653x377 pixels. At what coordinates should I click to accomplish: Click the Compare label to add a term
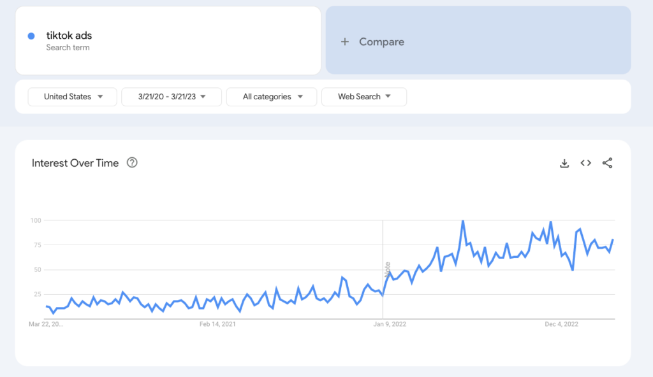click(381, 41)
